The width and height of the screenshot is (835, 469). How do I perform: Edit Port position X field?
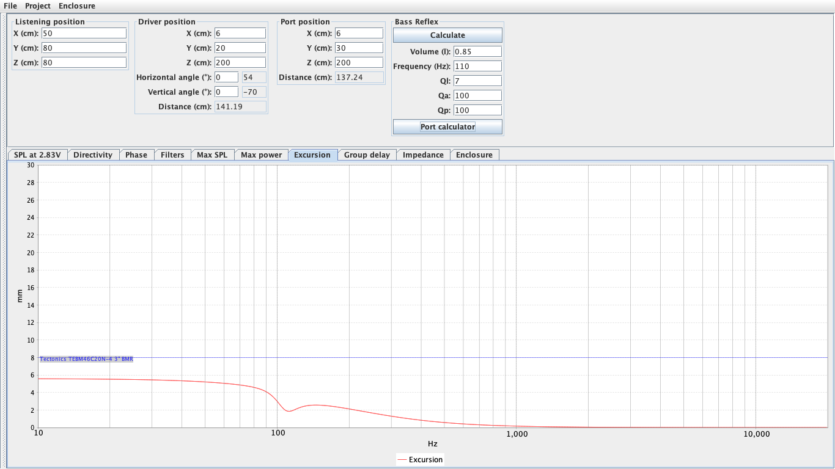point(359,33)
